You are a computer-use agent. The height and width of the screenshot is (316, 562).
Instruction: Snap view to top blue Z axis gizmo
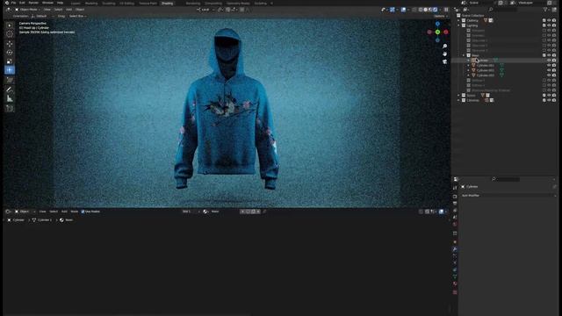(x=437, y=24)
